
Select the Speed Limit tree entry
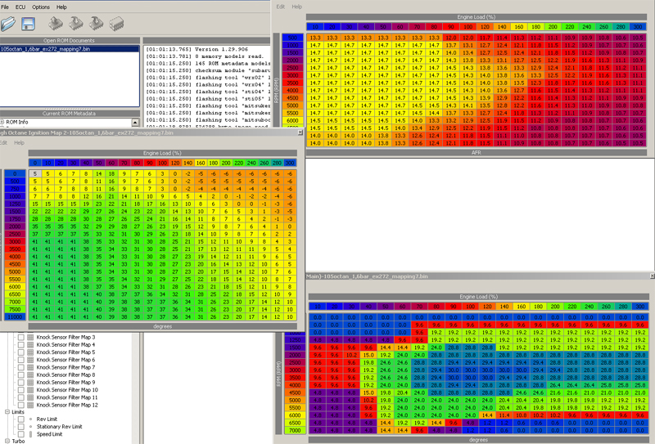click(49, 434)
